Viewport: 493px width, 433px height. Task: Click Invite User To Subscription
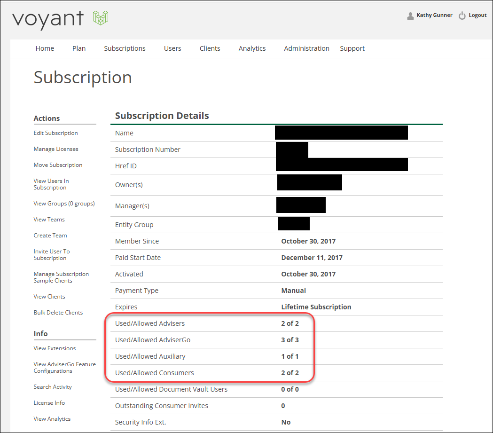pos(52,255)
